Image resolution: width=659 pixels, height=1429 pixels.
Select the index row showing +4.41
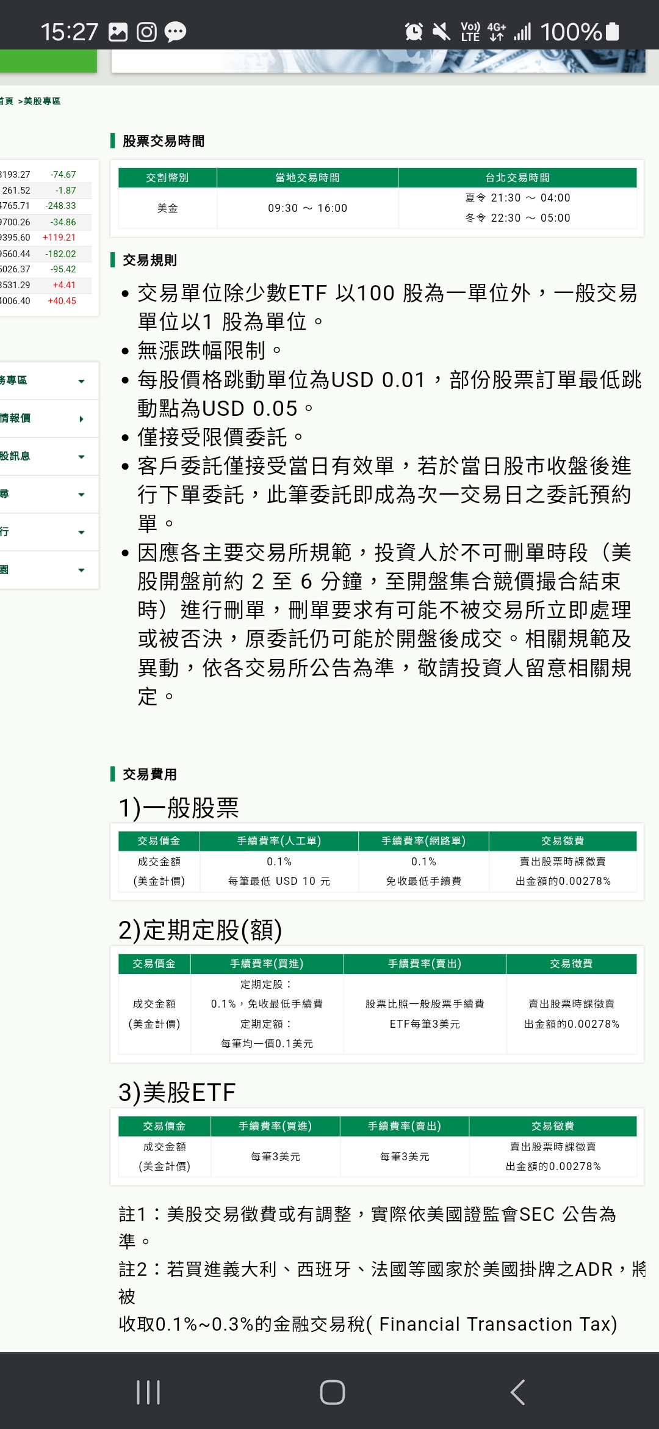46,285
